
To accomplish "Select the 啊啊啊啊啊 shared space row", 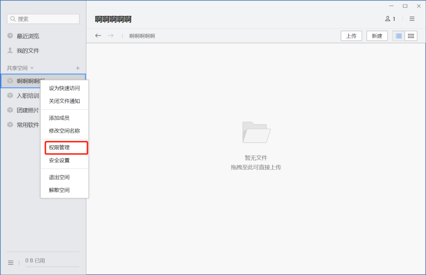I will [x=43, y=81].
